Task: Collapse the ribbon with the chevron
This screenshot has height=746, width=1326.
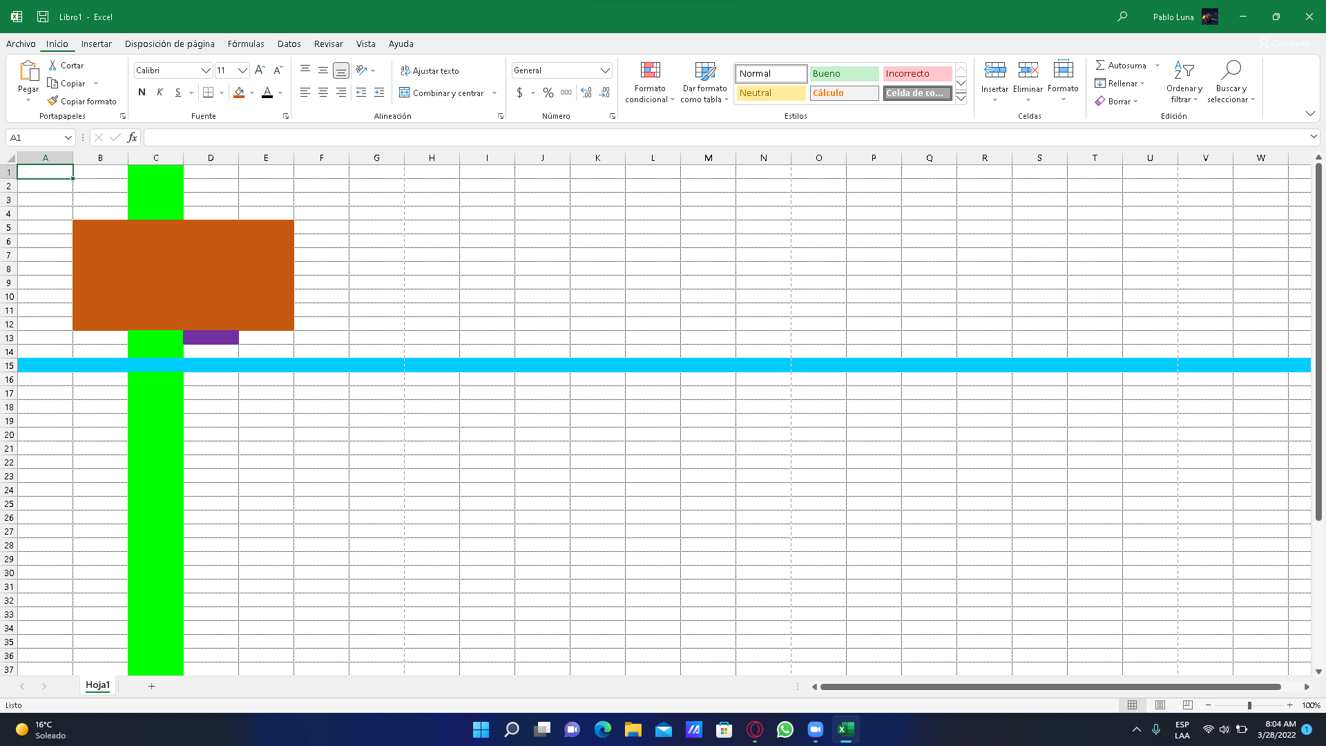Action: coord(1310,113)
